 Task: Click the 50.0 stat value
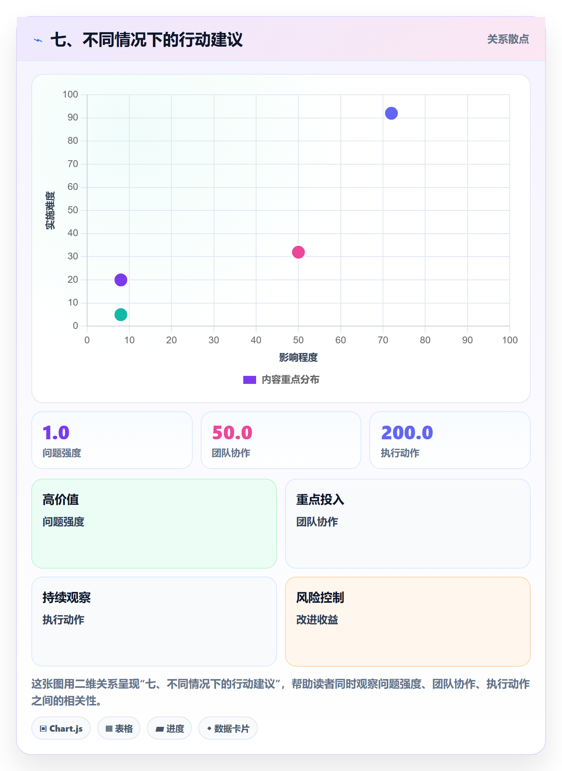(232, 433)
